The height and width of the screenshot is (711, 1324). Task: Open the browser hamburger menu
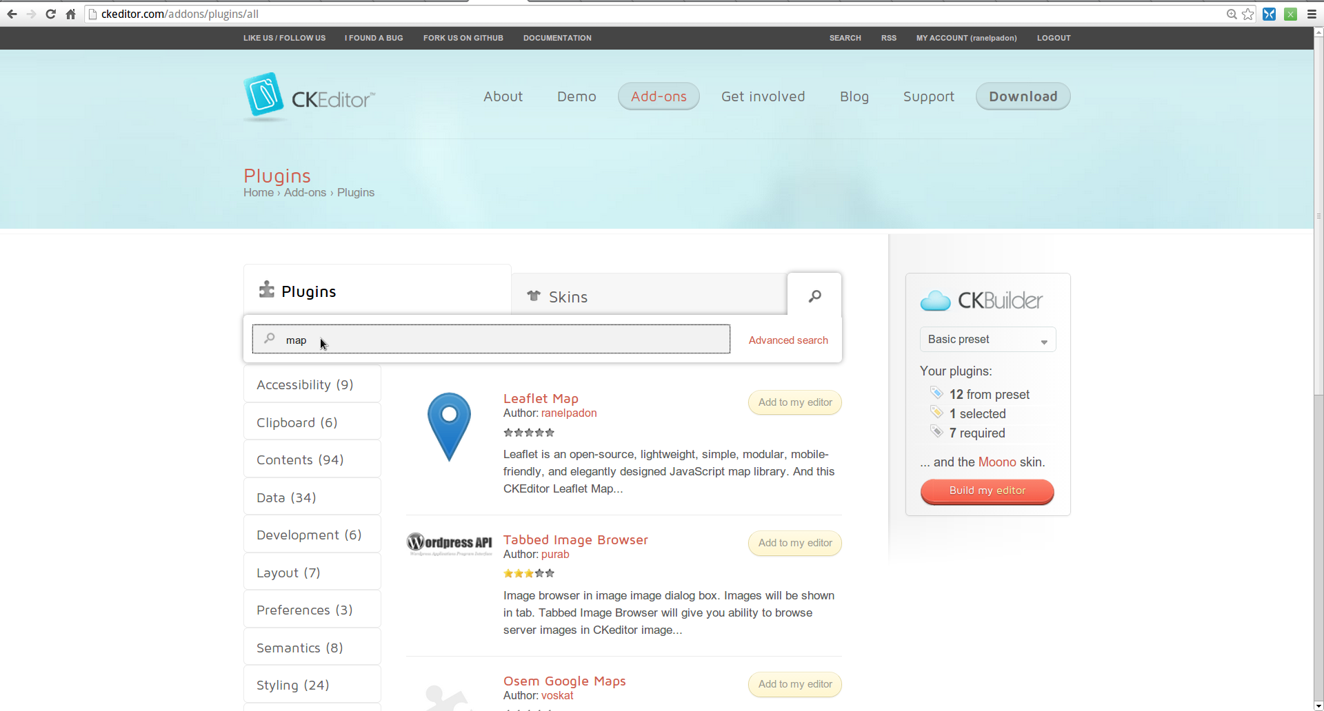pos(1312,14)
